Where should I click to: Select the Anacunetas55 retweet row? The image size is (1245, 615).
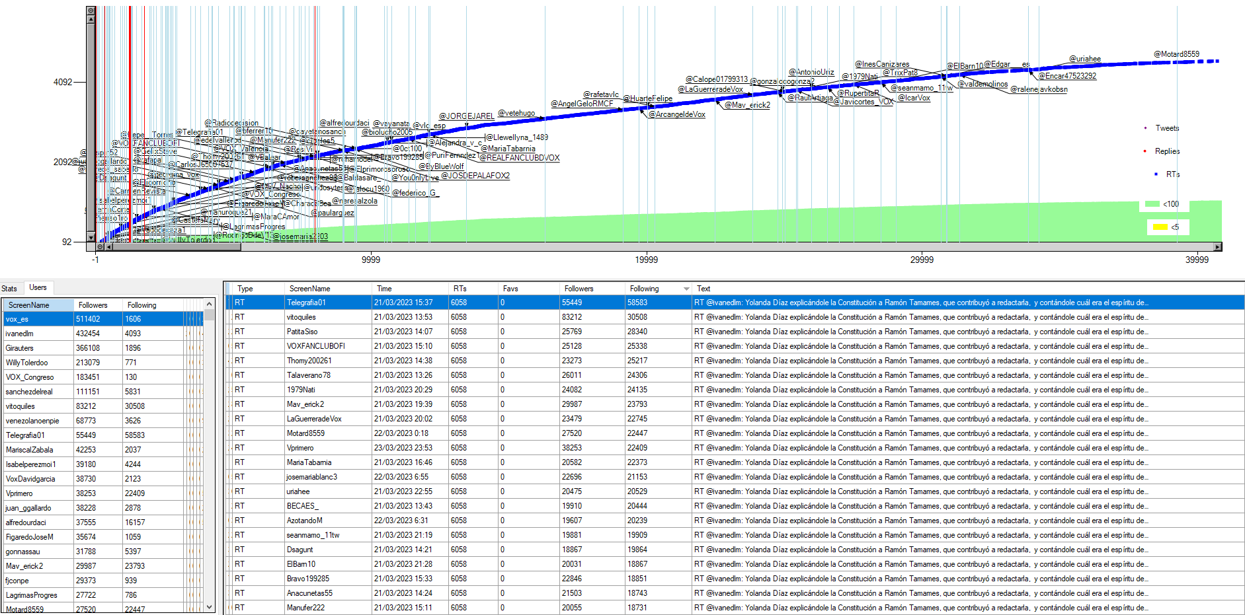pyautogui.click(x=735, y=593)
